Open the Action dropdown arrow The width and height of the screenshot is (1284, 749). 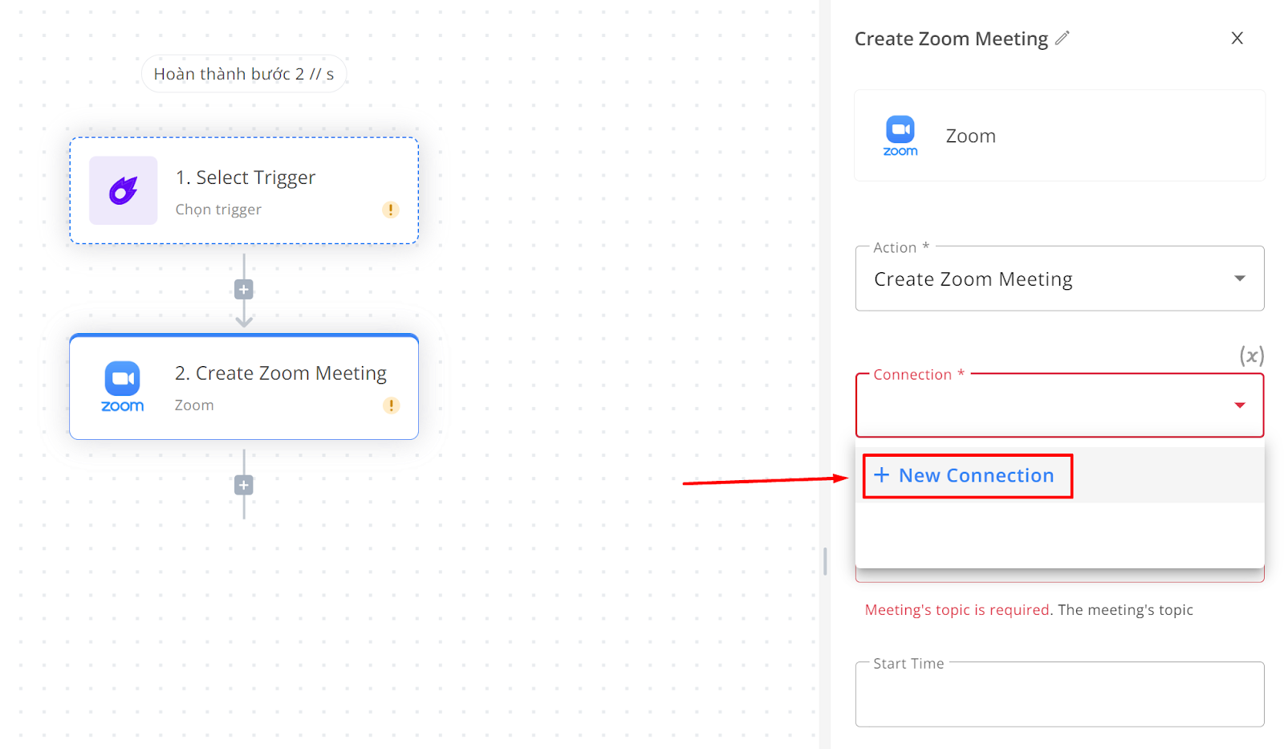(1240, 279)
